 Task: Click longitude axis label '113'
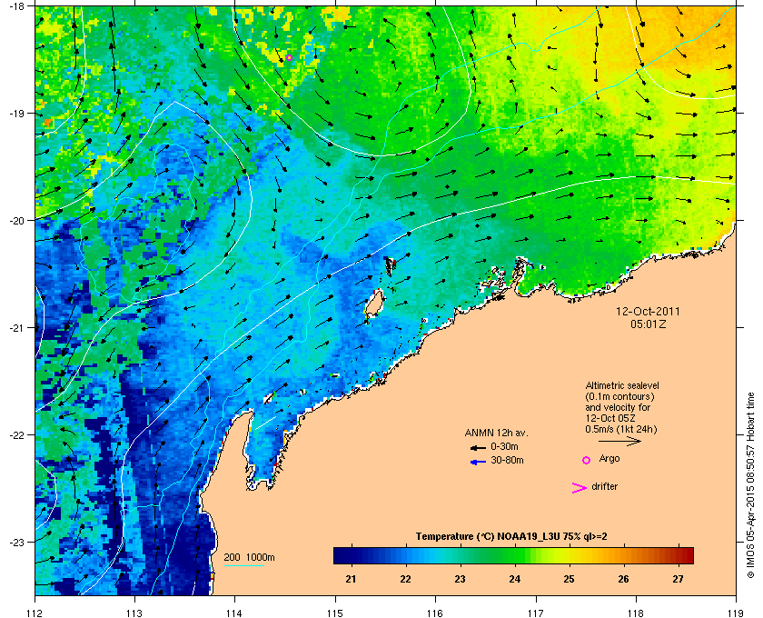click(x=134, y=613)
